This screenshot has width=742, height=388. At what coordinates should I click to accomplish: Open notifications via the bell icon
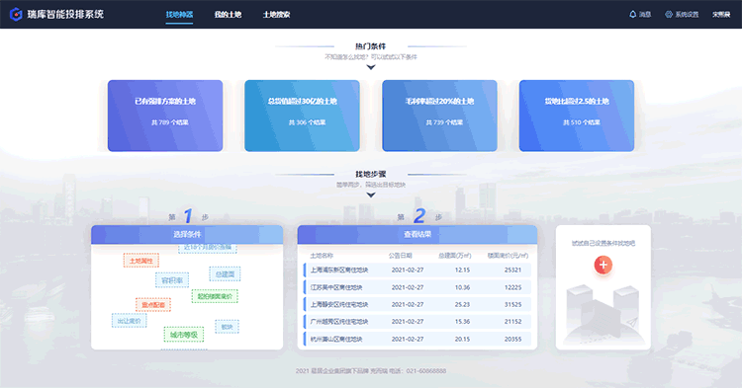pos(633,14)
